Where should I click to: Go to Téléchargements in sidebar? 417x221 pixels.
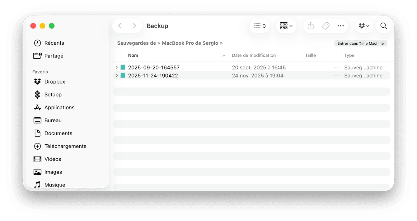click(x=65, y=146)
